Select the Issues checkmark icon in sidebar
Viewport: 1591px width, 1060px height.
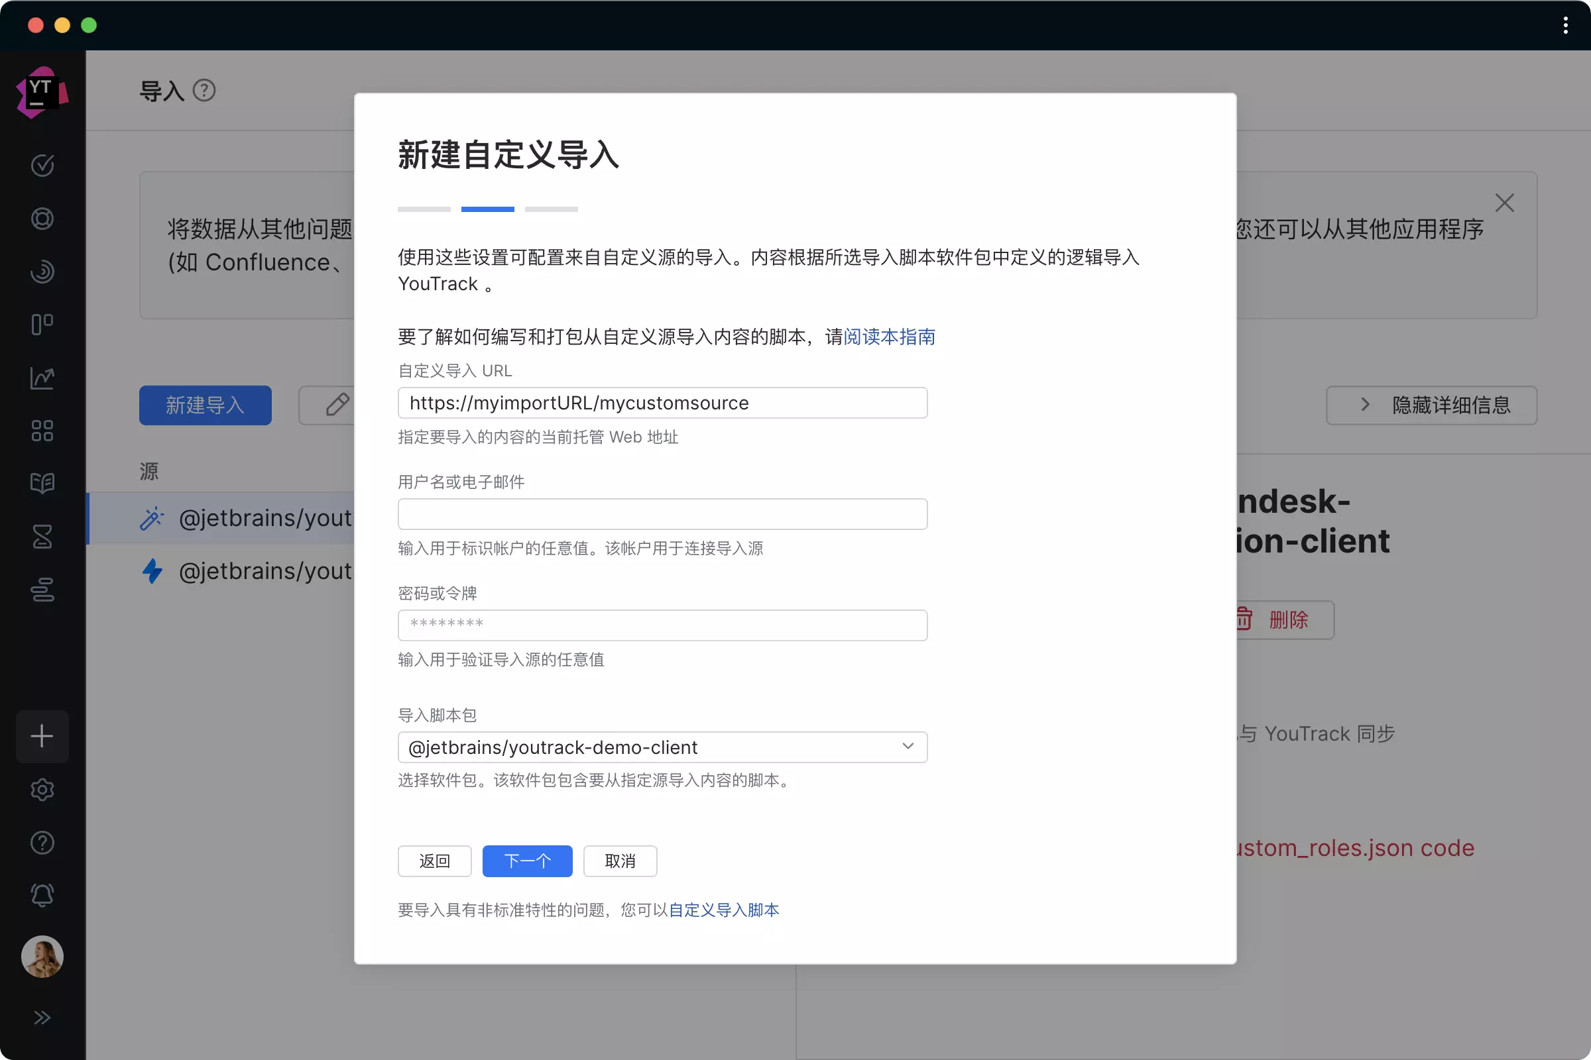[42, 166]
